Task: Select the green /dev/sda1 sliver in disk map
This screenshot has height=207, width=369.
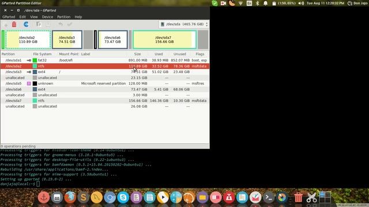Action: 3,40
